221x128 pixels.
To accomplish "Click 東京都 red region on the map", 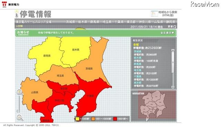I will click(64, 88).
